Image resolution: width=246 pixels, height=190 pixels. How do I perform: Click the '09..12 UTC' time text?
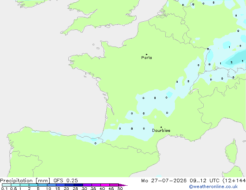coord(204,181)
